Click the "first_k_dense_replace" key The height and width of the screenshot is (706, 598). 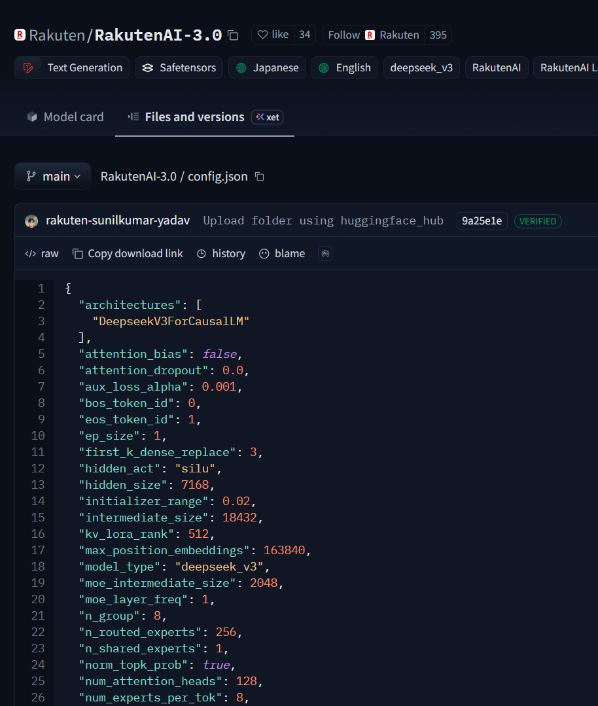tap(157, 452)
